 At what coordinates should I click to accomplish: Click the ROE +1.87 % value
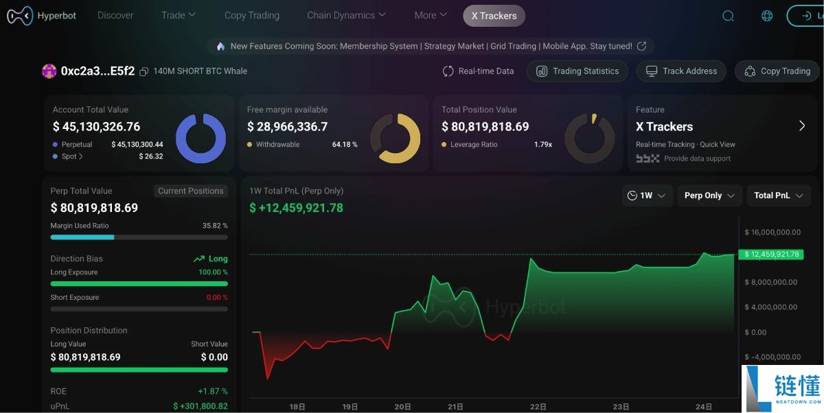click(212, 391)
